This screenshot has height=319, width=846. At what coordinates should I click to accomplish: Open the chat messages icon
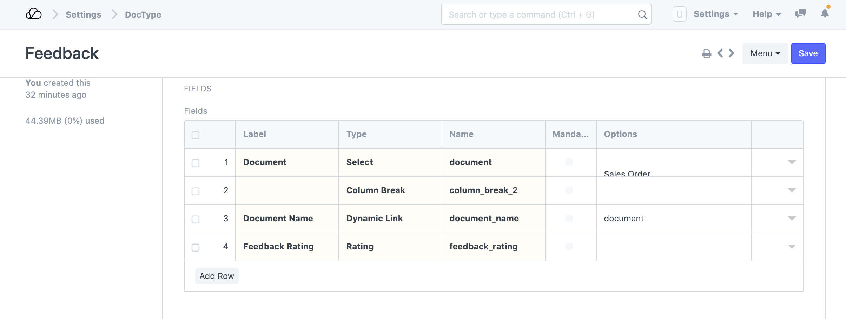800,14
